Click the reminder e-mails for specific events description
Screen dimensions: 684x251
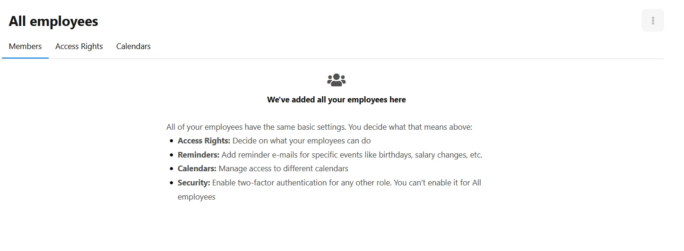click(x=352, y=155)
